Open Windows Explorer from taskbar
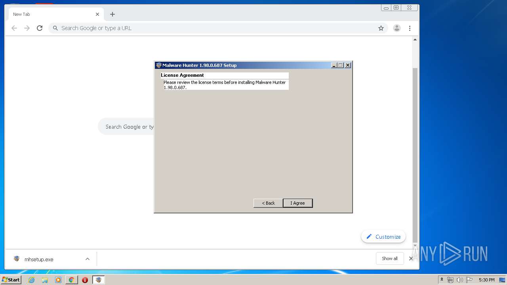The image size is (507, 285). point(45,280)
